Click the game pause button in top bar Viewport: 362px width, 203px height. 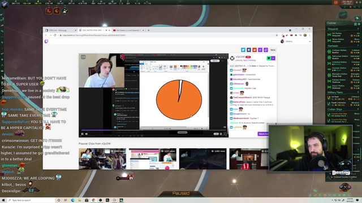point(336,2)
